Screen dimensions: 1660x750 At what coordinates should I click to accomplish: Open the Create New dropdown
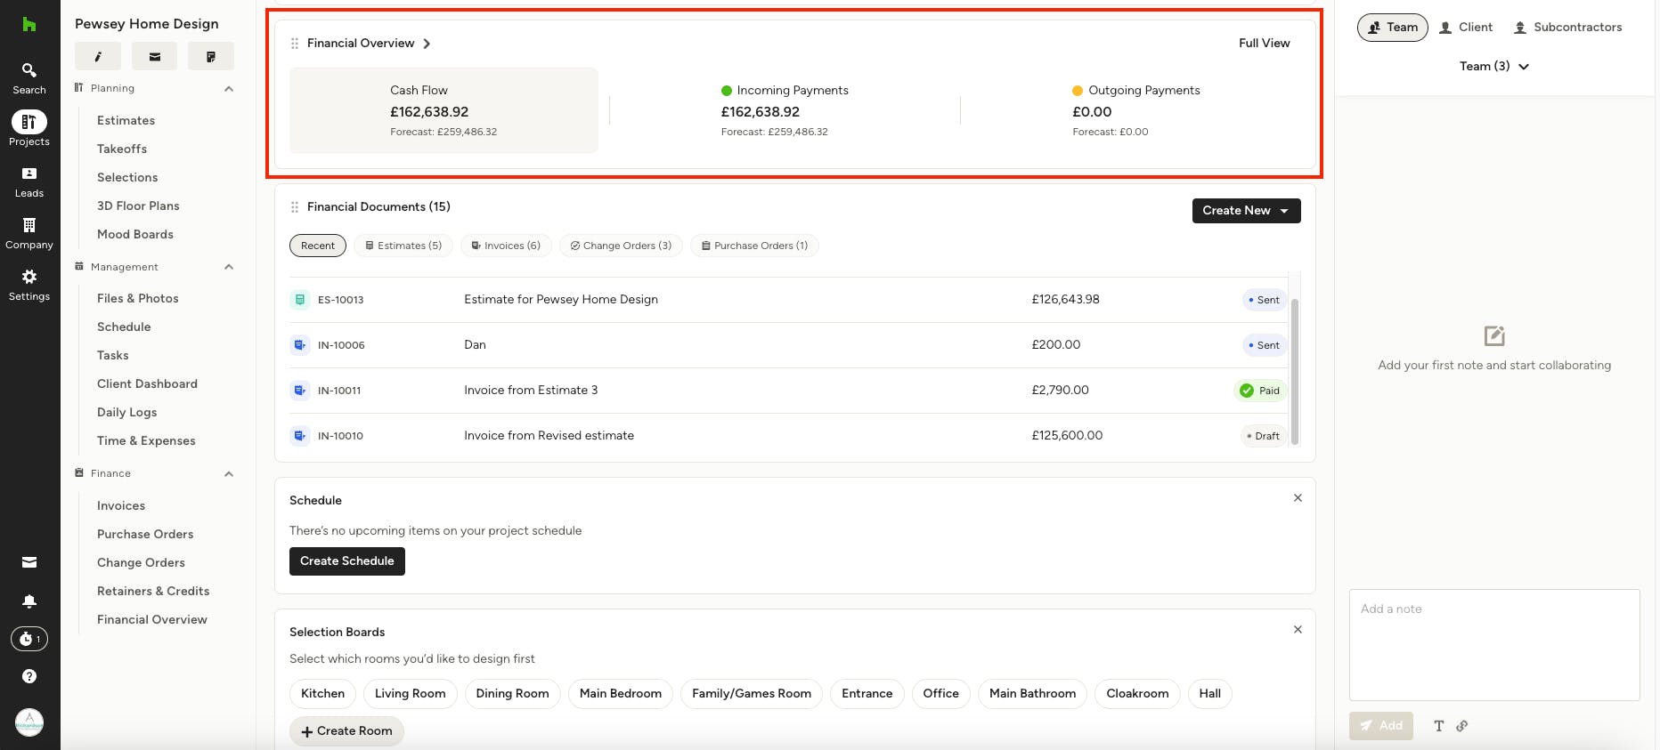1247,211
